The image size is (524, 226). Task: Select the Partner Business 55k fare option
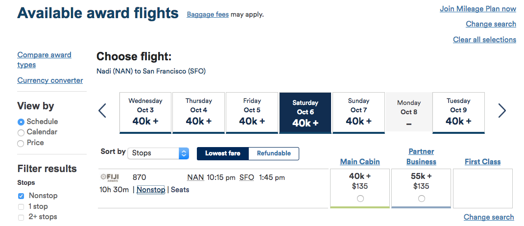[x=422, y=199]
